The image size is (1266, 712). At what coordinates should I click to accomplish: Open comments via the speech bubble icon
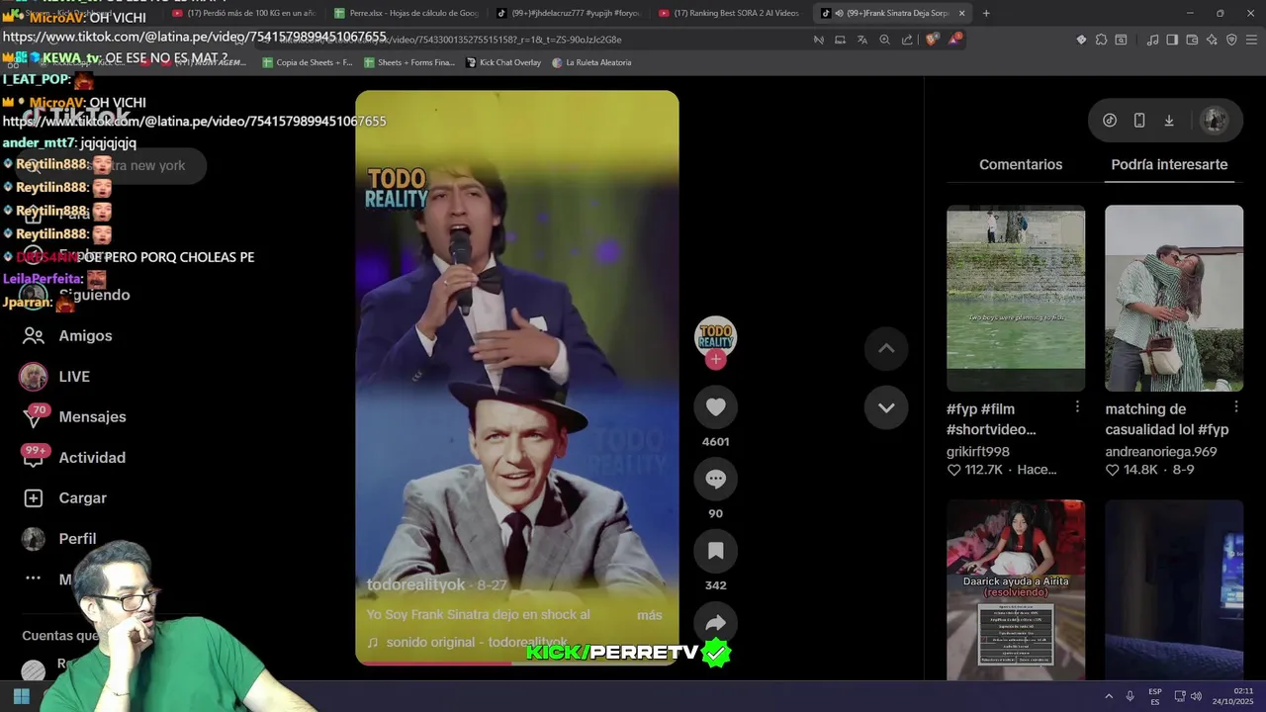[x=716, y=480]
